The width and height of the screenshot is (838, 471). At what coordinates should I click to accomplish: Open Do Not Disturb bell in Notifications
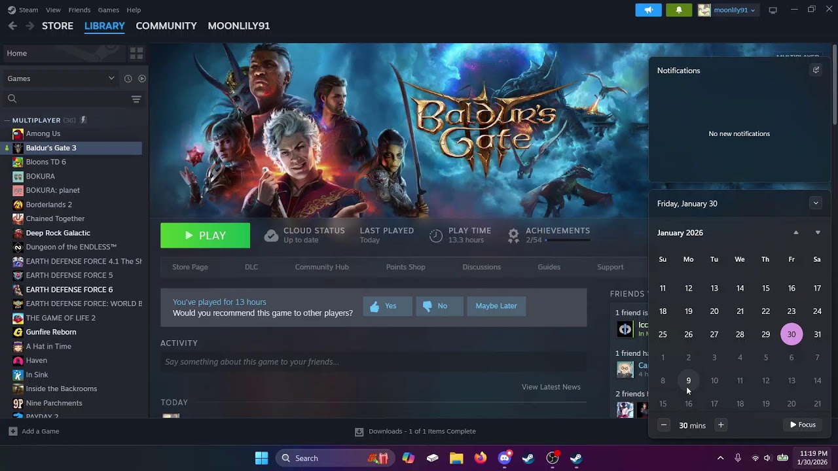click(x=816, y=70)
